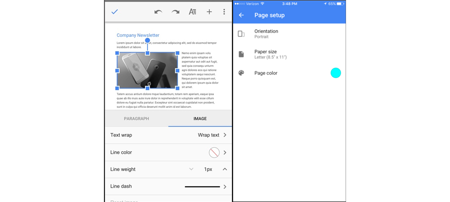Tap the Page color palette icon
The image size is (450, 202).
click(x=241, y=73)
